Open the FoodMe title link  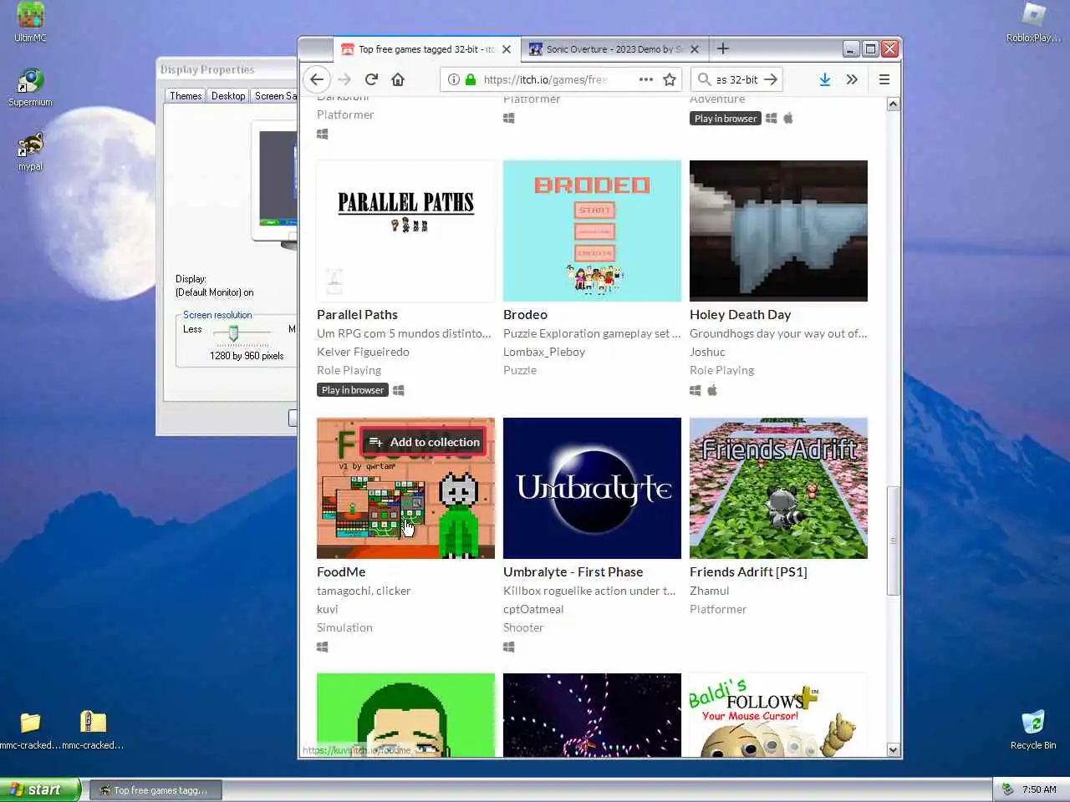click(x=341, y=572)
